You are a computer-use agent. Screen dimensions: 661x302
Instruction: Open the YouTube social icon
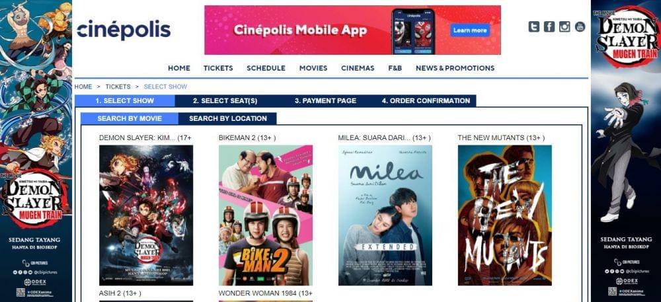580,26
